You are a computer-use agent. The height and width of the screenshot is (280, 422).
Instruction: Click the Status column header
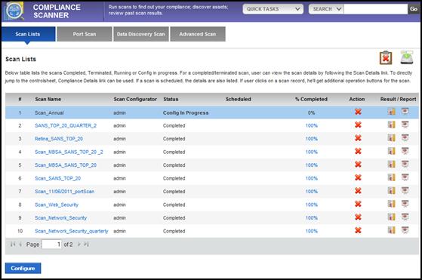[171, 100]
